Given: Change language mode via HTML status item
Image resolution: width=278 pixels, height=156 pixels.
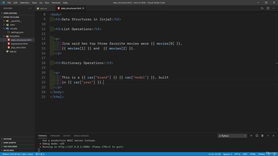Looking at the screenshot, I should click(x=253, y=154).
